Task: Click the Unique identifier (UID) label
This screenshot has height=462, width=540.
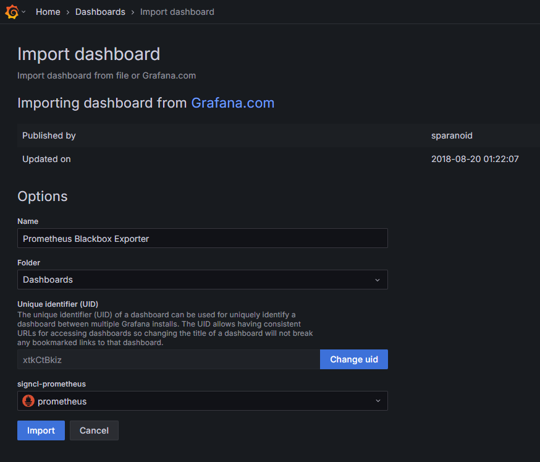Action: click(x=58, y=304)
